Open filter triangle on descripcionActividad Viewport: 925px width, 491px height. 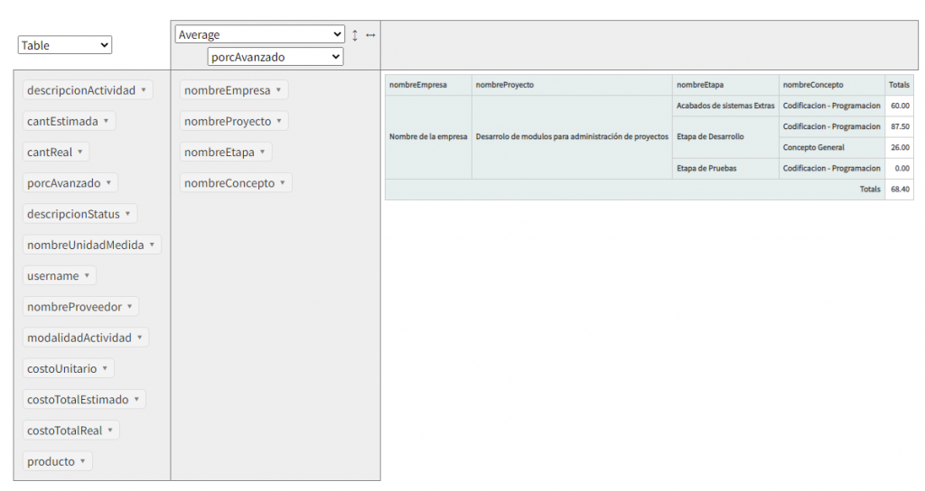coord(143,89)
